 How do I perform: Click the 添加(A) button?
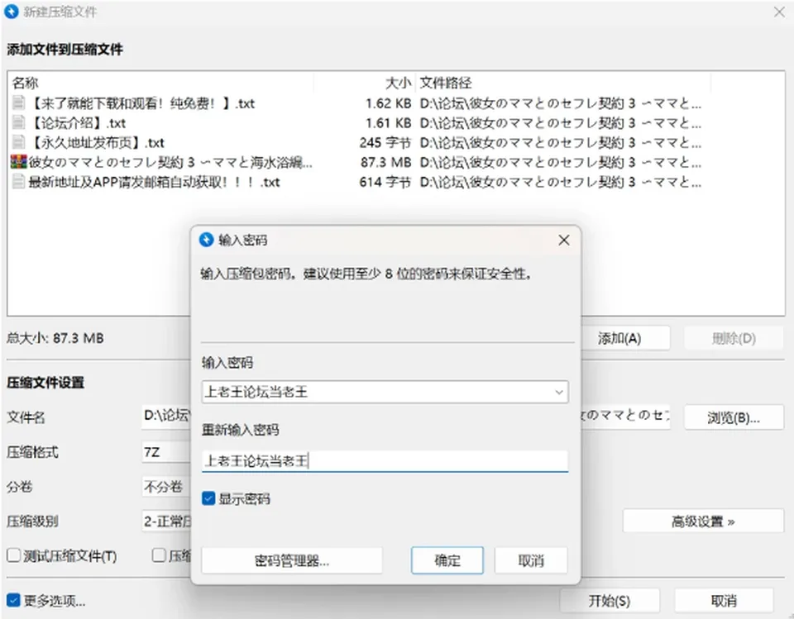(x=619, y=338)
